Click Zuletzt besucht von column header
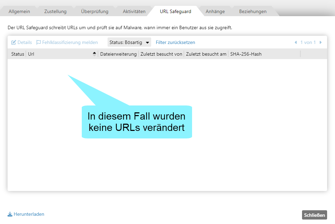Screen dimensions: 335x224 coord(161,54)
